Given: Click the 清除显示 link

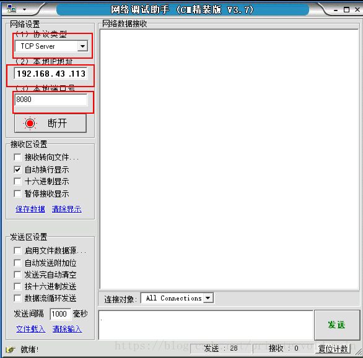Looking at the screenshot, I should (67, 209).
